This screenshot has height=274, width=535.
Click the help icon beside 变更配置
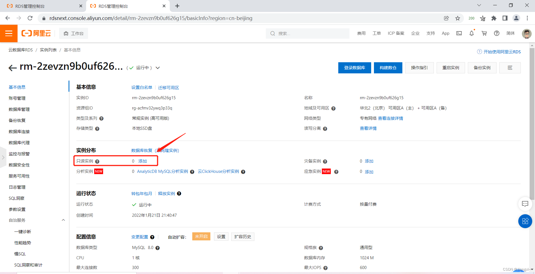point(152,237)
